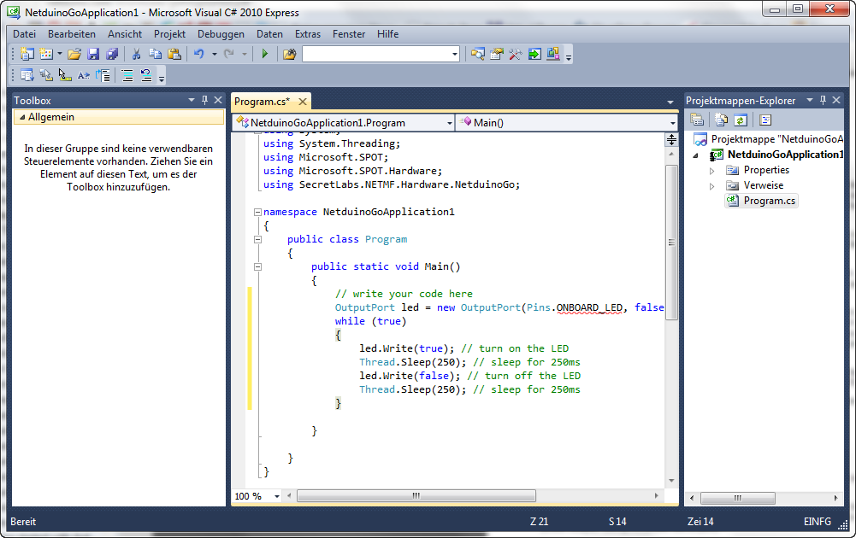The height and width of the screenshot is (538, 856).
Task: Click the Save All icon
Action: [x=112, y=54]
